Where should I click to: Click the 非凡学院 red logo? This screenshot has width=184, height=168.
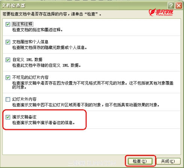[161, 12]
